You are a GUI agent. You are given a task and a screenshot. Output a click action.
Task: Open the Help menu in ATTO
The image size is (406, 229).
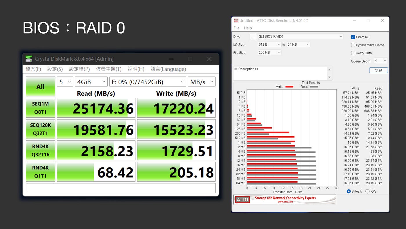coord(248,28)
